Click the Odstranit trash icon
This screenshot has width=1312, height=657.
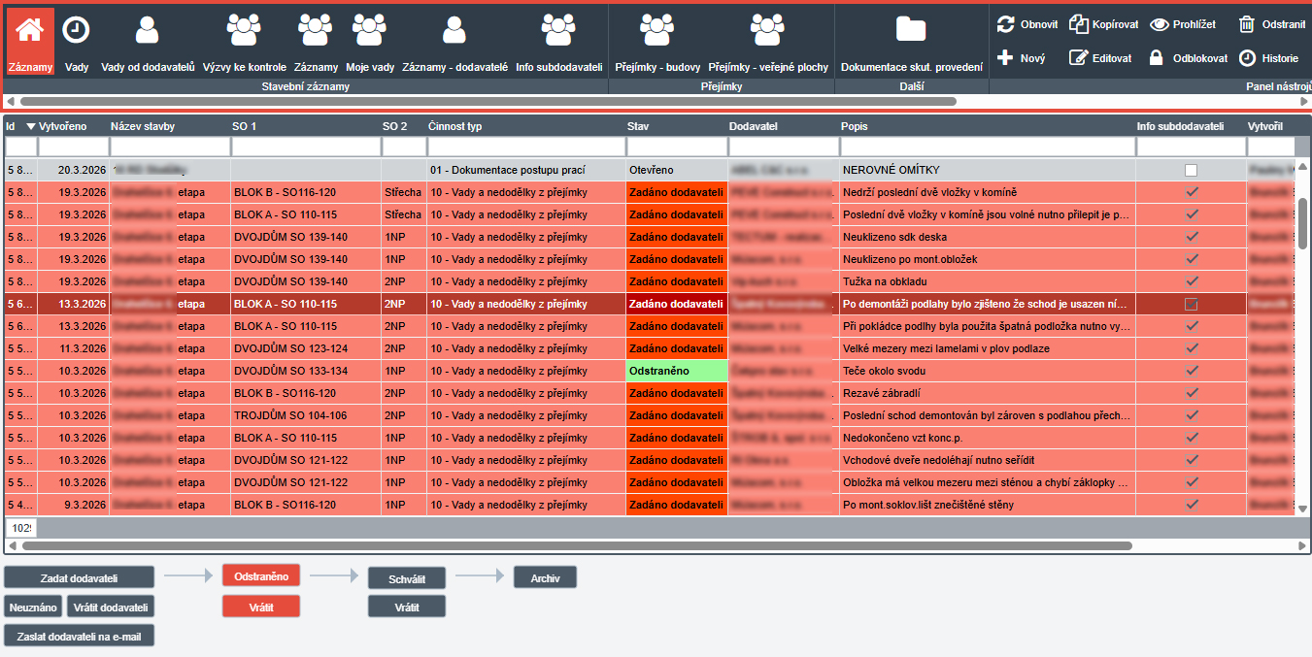[x=1247, y=24]
